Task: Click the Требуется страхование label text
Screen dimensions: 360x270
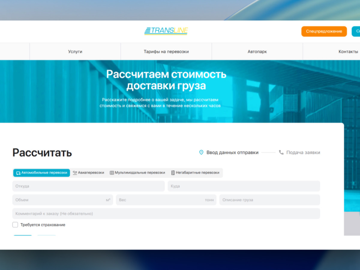Action: 43,225
